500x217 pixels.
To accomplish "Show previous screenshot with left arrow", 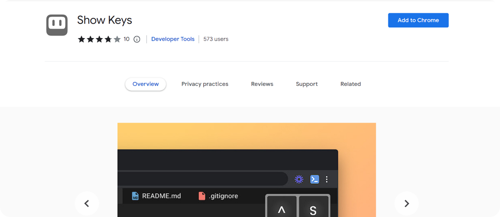I will (87, 203).
